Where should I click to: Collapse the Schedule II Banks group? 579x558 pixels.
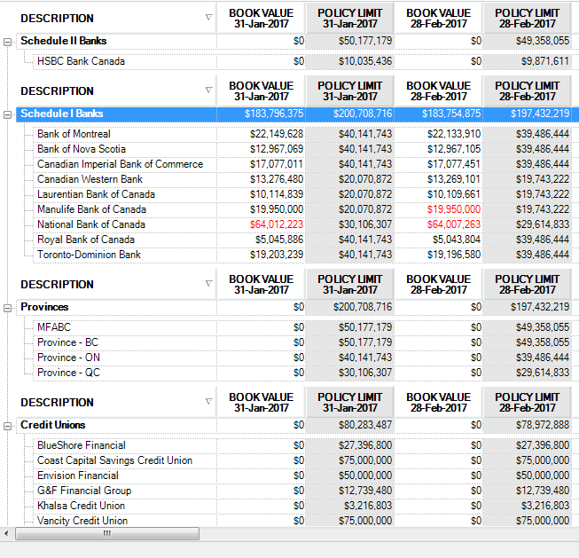(8, 42)
